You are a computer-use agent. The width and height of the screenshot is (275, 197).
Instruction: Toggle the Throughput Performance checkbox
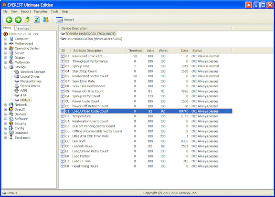63,61
